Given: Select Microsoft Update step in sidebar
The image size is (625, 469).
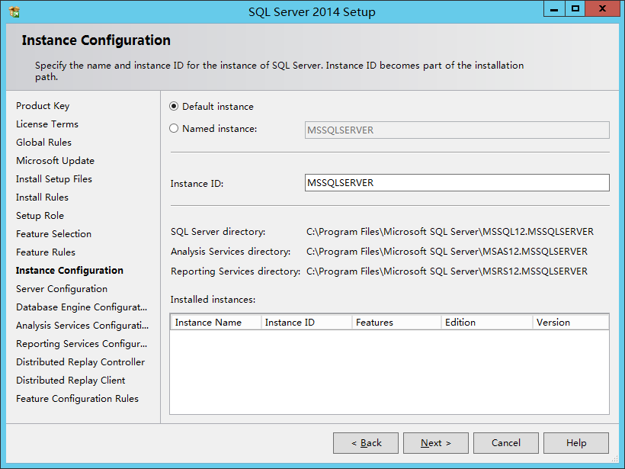Looking at the screenshot, I should click(x=55, y=161).
